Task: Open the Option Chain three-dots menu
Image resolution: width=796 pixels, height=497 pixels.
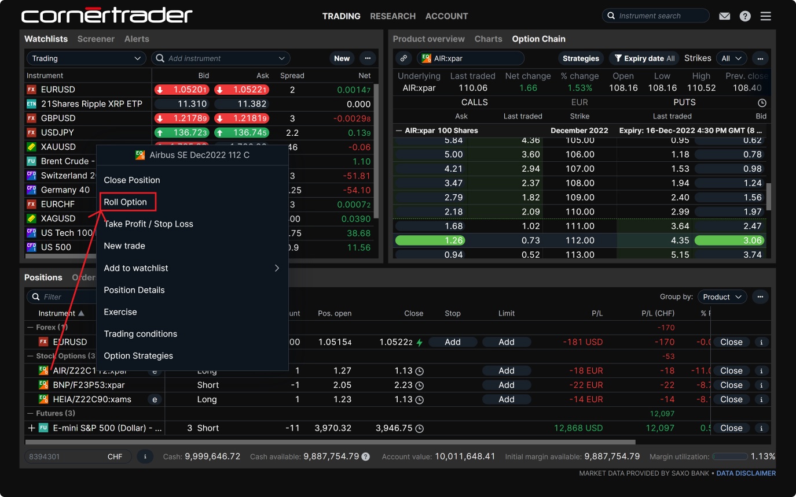Action: tap(760, 58)
